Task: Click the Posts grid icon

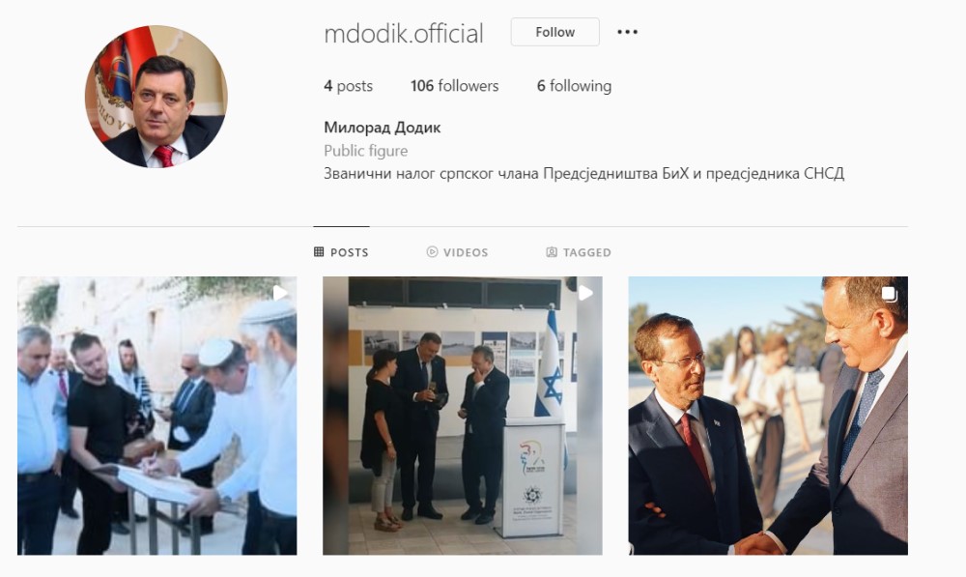Action: point(319,251)
